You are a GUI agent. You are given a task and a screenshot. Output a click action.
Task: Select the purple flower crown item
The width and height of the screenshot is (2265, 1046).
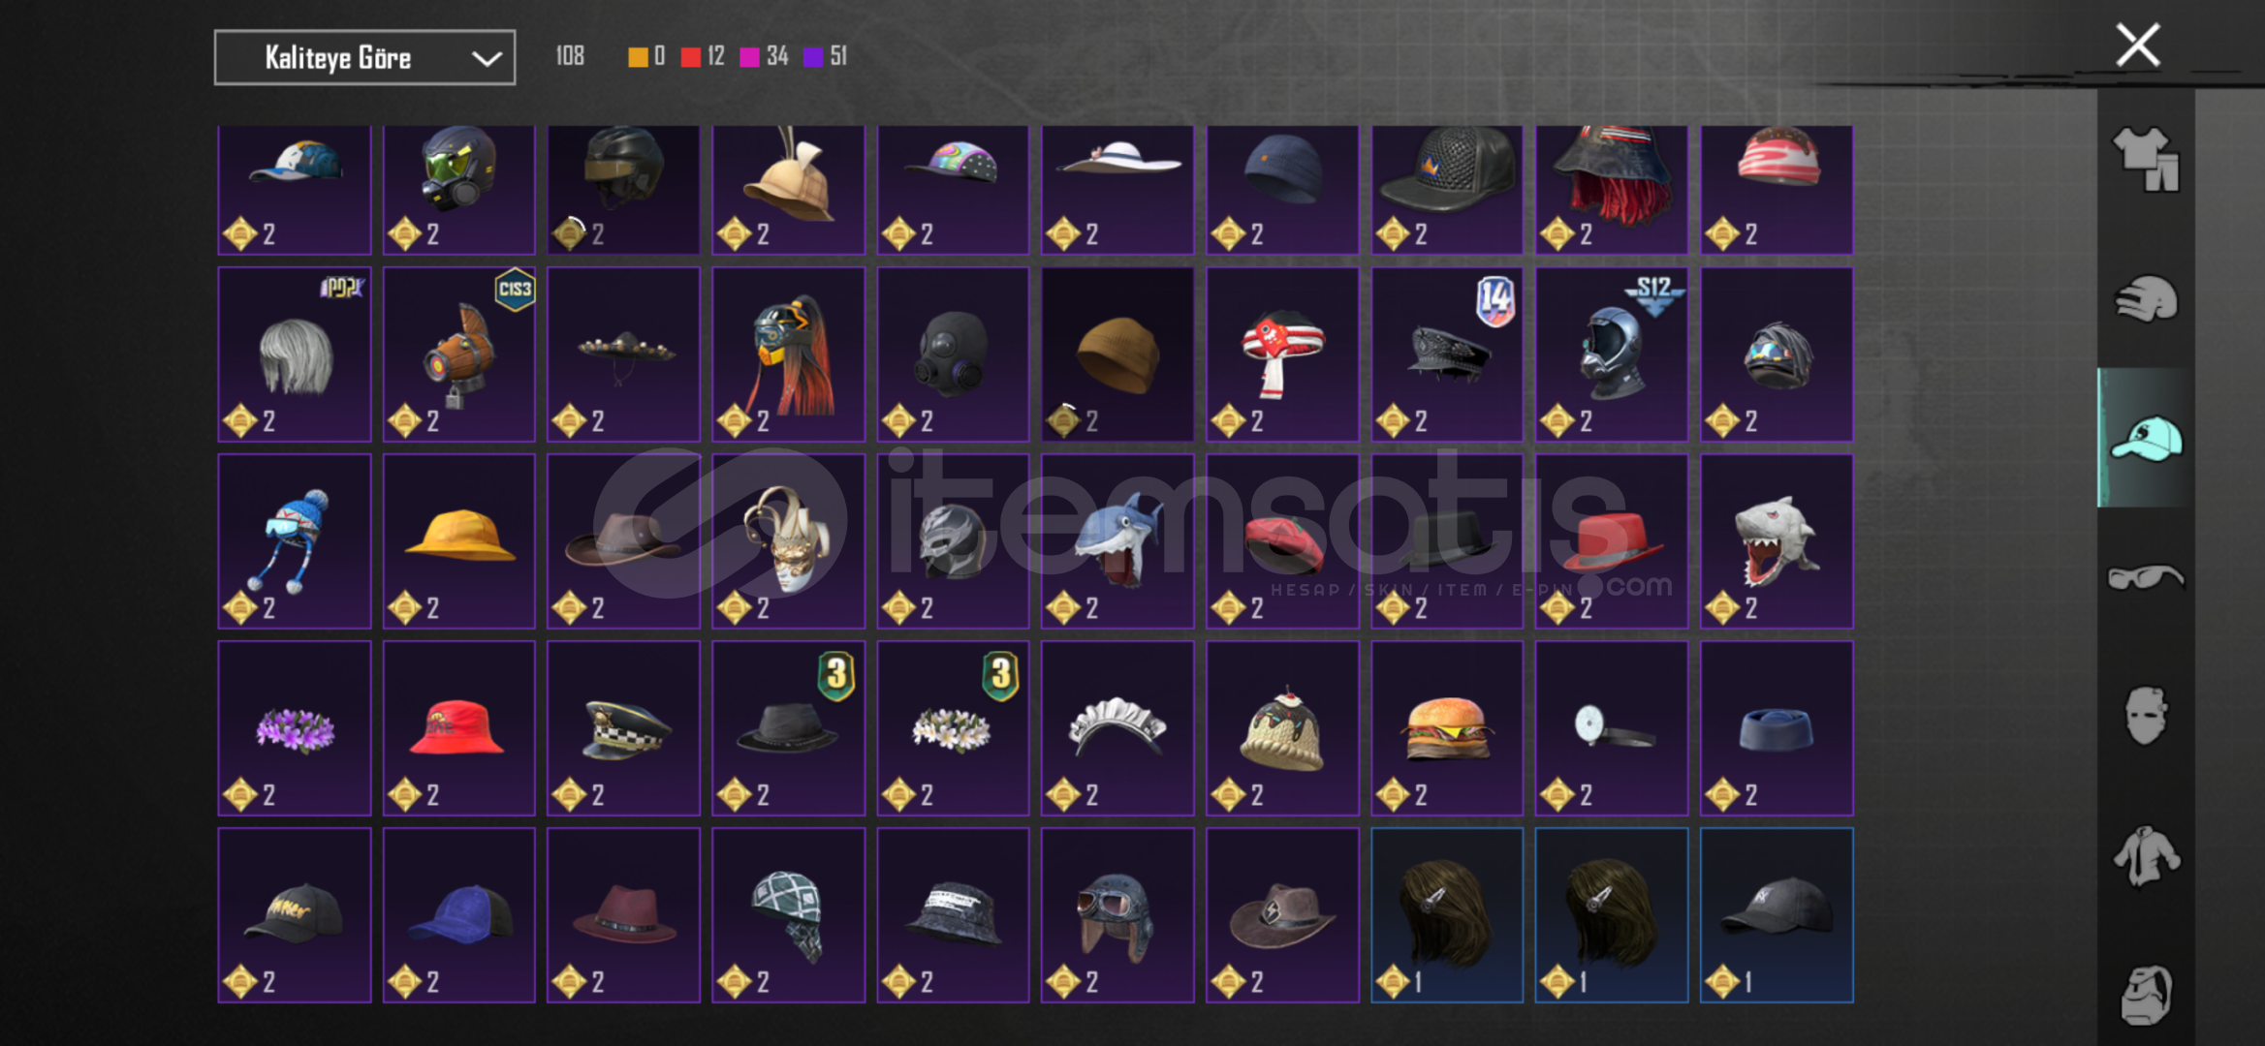point(294,728)
